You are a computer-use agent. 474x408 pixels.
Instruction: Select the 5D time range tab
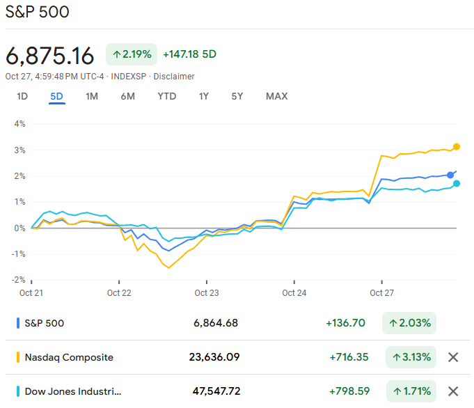[x=57, y=96]
